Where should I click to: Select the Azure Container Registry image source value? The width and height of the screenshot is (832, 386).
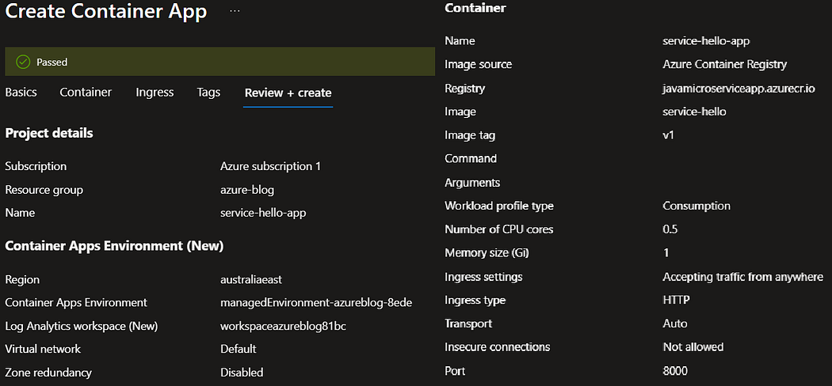[x=725, y=65]
